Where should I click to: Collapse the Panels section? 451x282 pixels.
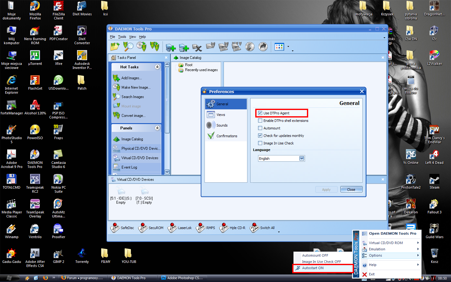[x=157, y=128]
